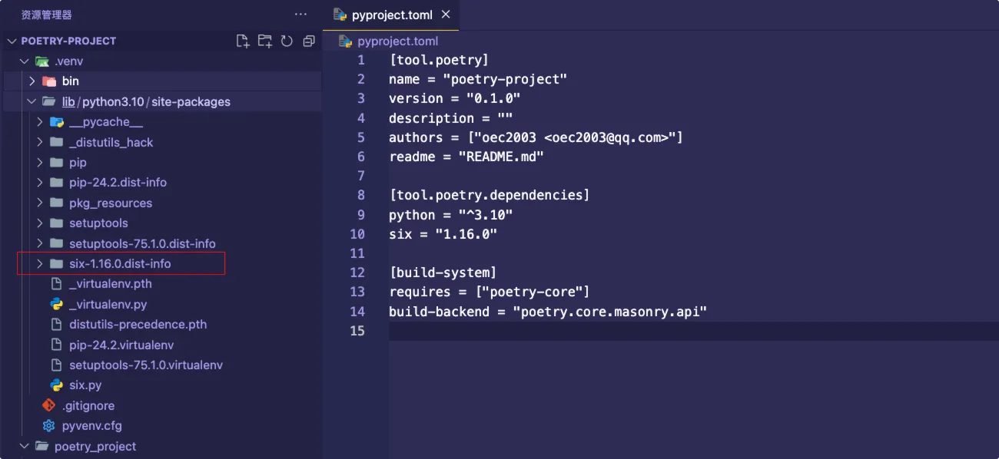Expand the bin folder chevron

(32, 81)
